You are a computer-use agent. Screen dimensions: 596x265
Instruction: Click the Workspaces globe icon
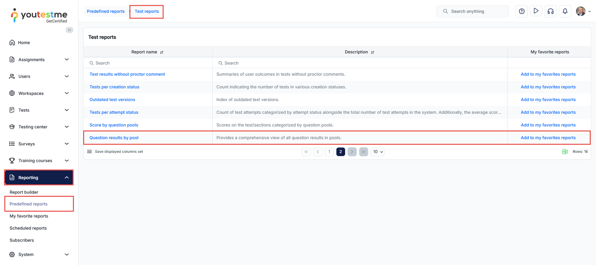coord(12,93)
